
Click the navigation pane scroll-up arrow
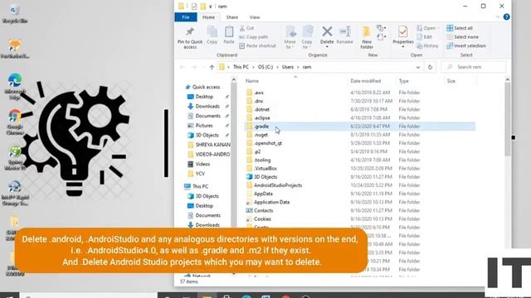click(x=234, y=79)
